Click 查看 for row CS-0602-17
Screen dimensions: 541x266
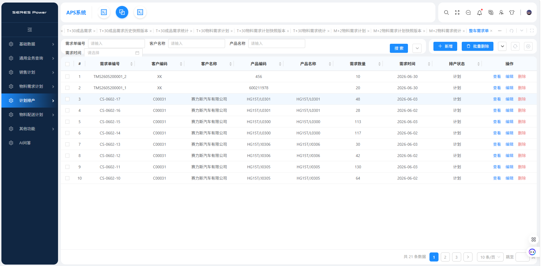497,99
